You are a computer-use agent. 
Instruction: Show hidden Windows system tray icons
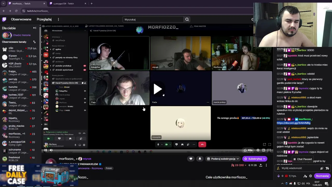click(x=282, y=183)
